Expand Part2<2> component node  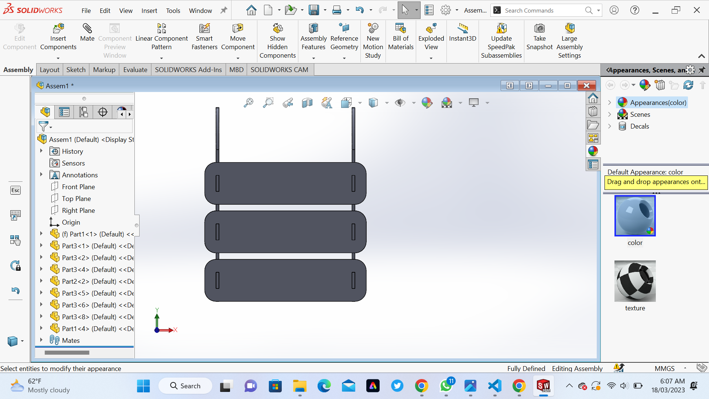click(41, 281)
